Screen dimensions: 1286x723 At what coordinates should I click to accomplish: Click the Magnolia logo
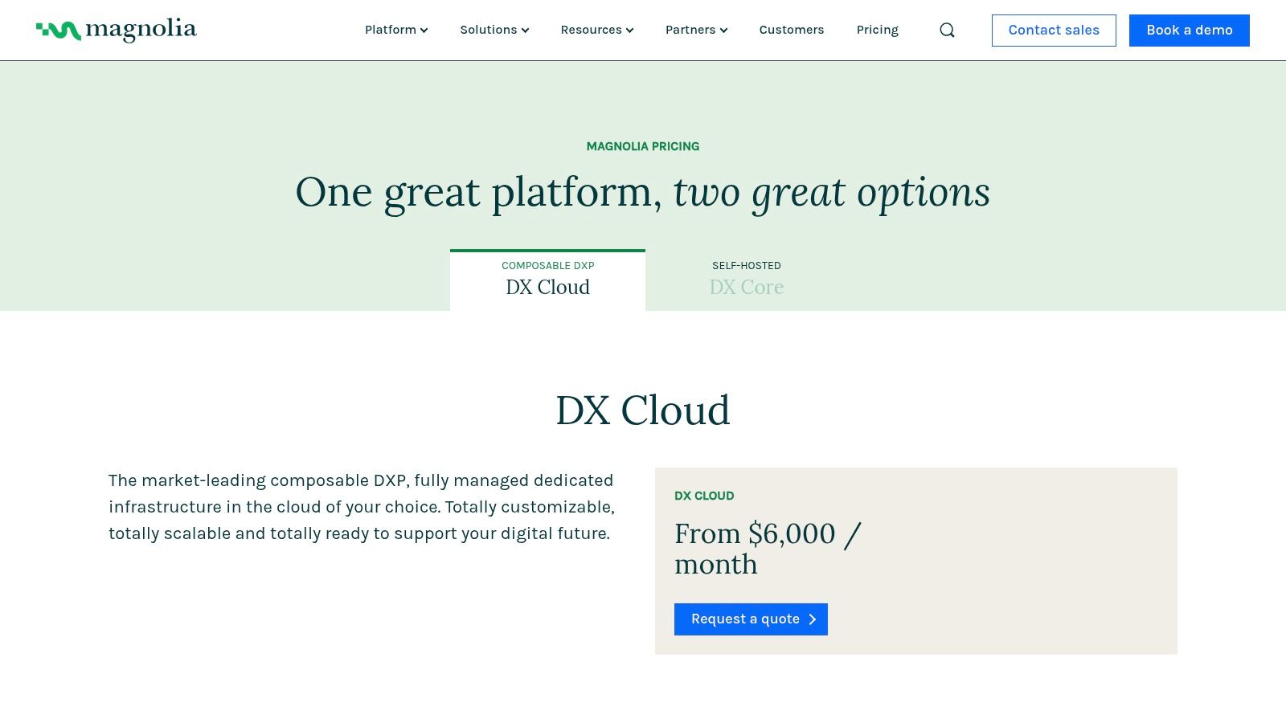coord(116,31)
